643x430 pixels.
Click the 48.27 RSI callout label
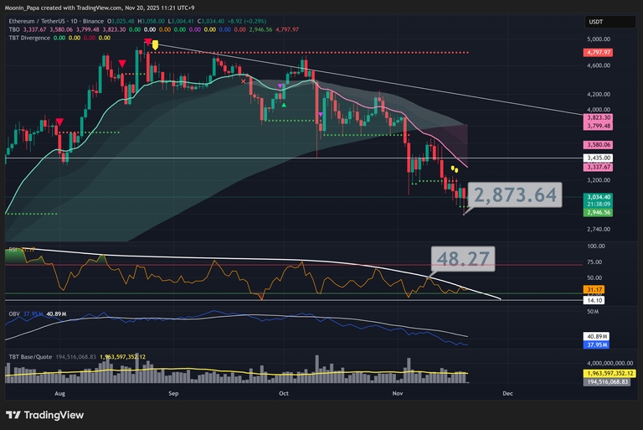tap(463, 259)
